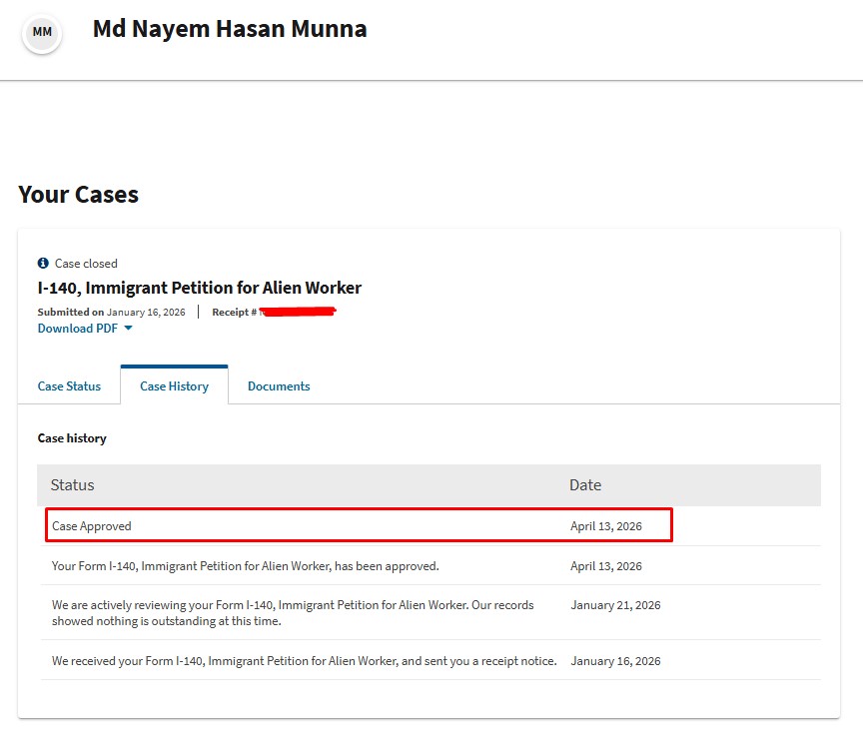This screenshot has width=863, height=745.
Task: Select the Case History tab
Action: (x=174, y=386)
